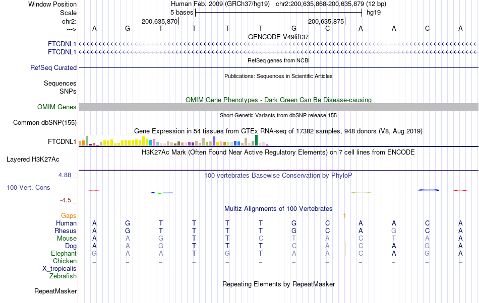Screen dimensions: 479x303
Task: Open Publications: Sequences in Scientific Articles title
Action: [x=278, y=76]
